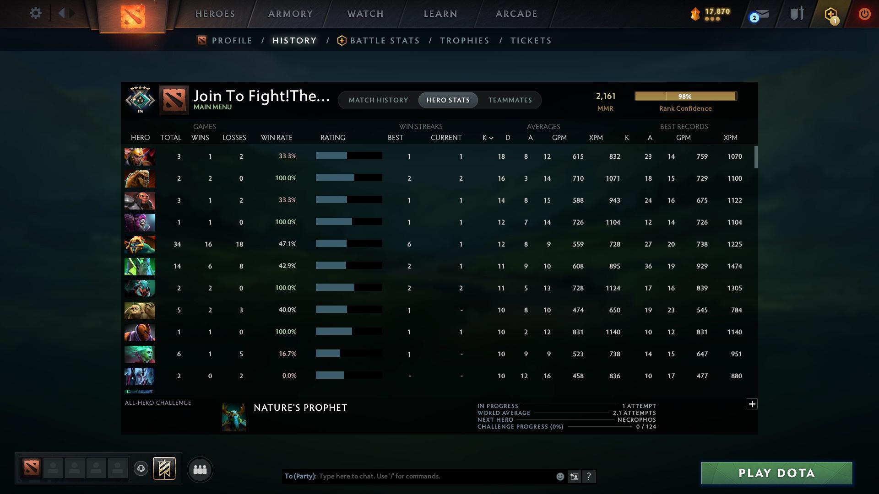879x494 pixels.
Task: Click the chat help question mark
Action: tap(589, 476)
